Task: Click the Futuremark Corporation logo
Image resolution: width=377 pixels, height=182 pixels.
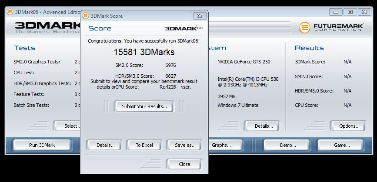Action: (x=331, y=27)
